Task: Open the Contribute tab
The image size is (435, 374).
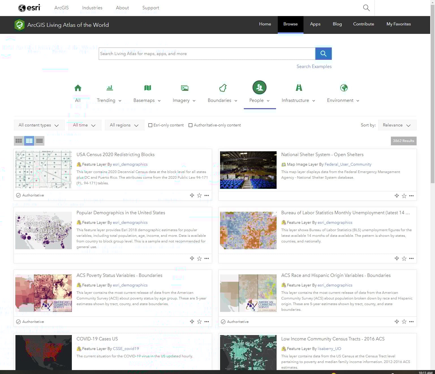Action: 363,24
